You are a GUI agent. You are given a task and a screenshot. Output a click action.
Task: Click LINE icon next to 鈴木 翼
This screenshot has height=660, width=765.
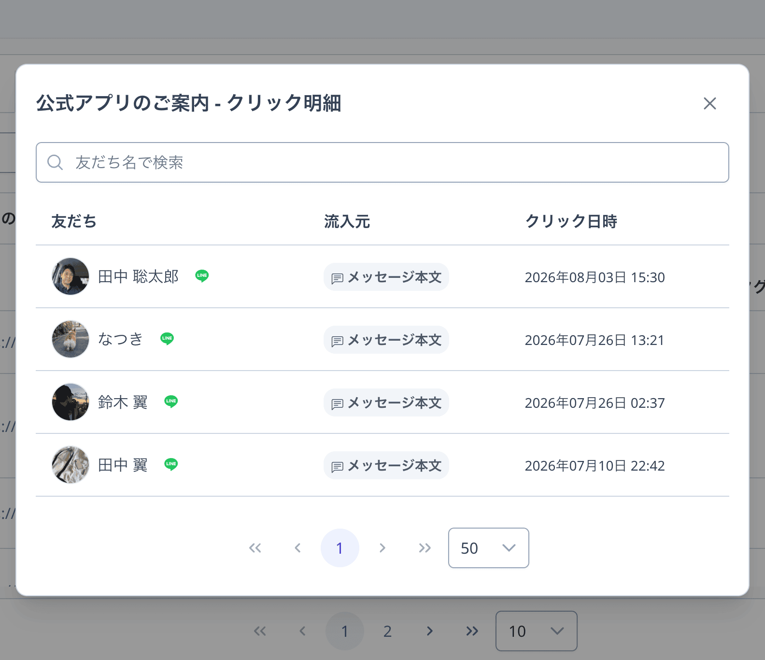coord(171,402)
